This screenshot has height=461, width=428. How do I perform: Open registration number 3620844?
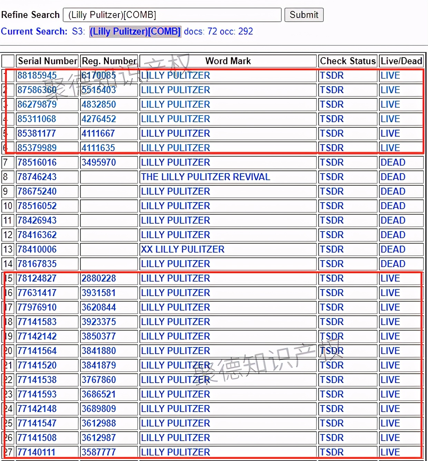[x=99, y=307]
